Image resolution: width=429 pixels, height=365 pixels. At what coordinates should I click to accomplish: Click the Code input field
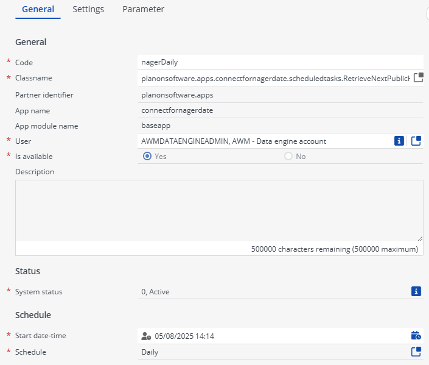point(281,62)
